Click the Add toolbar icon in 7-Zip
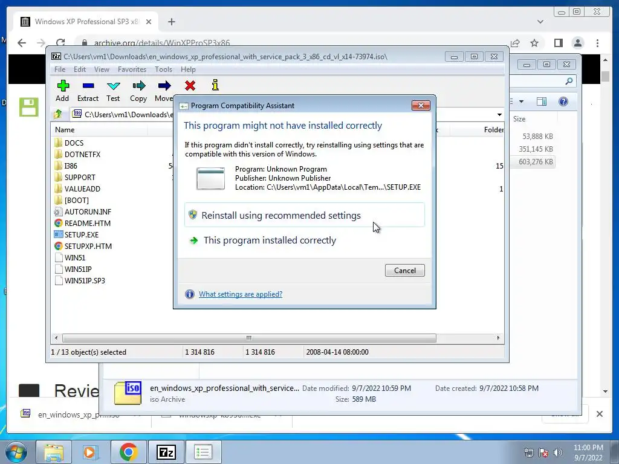Screen dimensions: 619x464 [63, 86]
